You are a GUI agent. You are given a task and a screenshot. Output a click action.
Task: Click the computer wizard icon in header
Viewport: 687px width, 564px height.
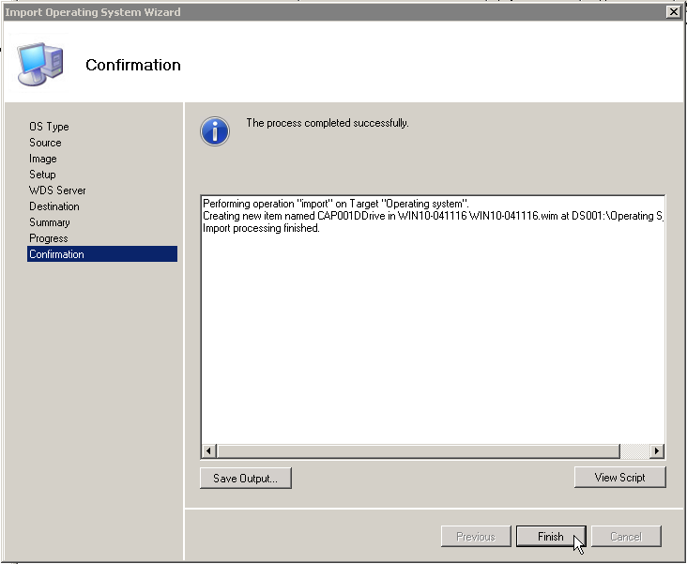pos(40,62)
